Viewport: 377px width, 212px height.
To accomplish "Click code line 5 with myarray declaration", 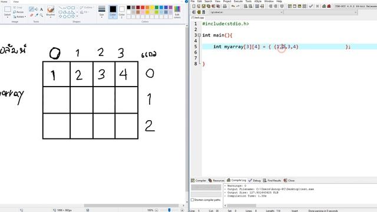I will click(x=289, y=47).
